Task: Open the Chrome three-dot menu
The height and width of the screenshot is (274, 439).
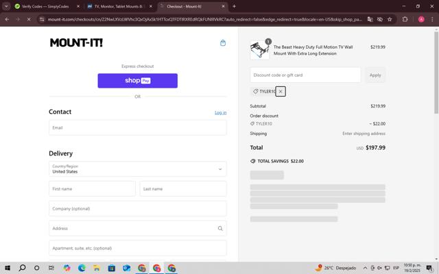Action: tap(432, 19)
